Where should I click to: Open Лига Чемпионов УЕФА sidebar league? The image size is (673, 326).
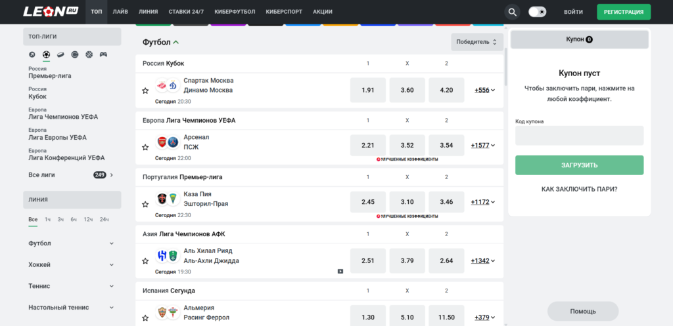tap(63, 113)
